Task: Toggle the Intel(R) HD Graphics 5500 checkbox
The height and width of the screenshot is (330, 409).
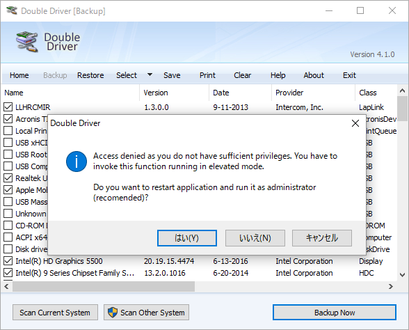Action: click(x=8, y=261)
